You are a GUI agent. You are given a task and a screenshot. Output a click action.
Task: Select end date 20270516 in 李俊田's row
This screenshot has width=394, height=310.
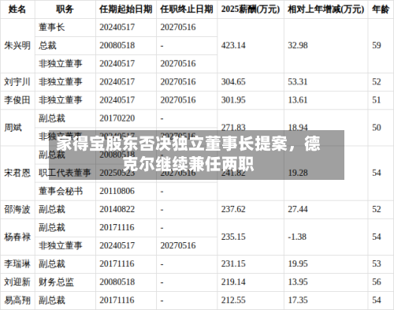point(178,100)
